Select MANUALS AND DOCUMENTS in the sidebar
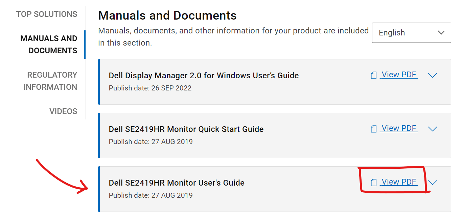The width and height of the screenshot is (463, 219). tap(49, 44)
